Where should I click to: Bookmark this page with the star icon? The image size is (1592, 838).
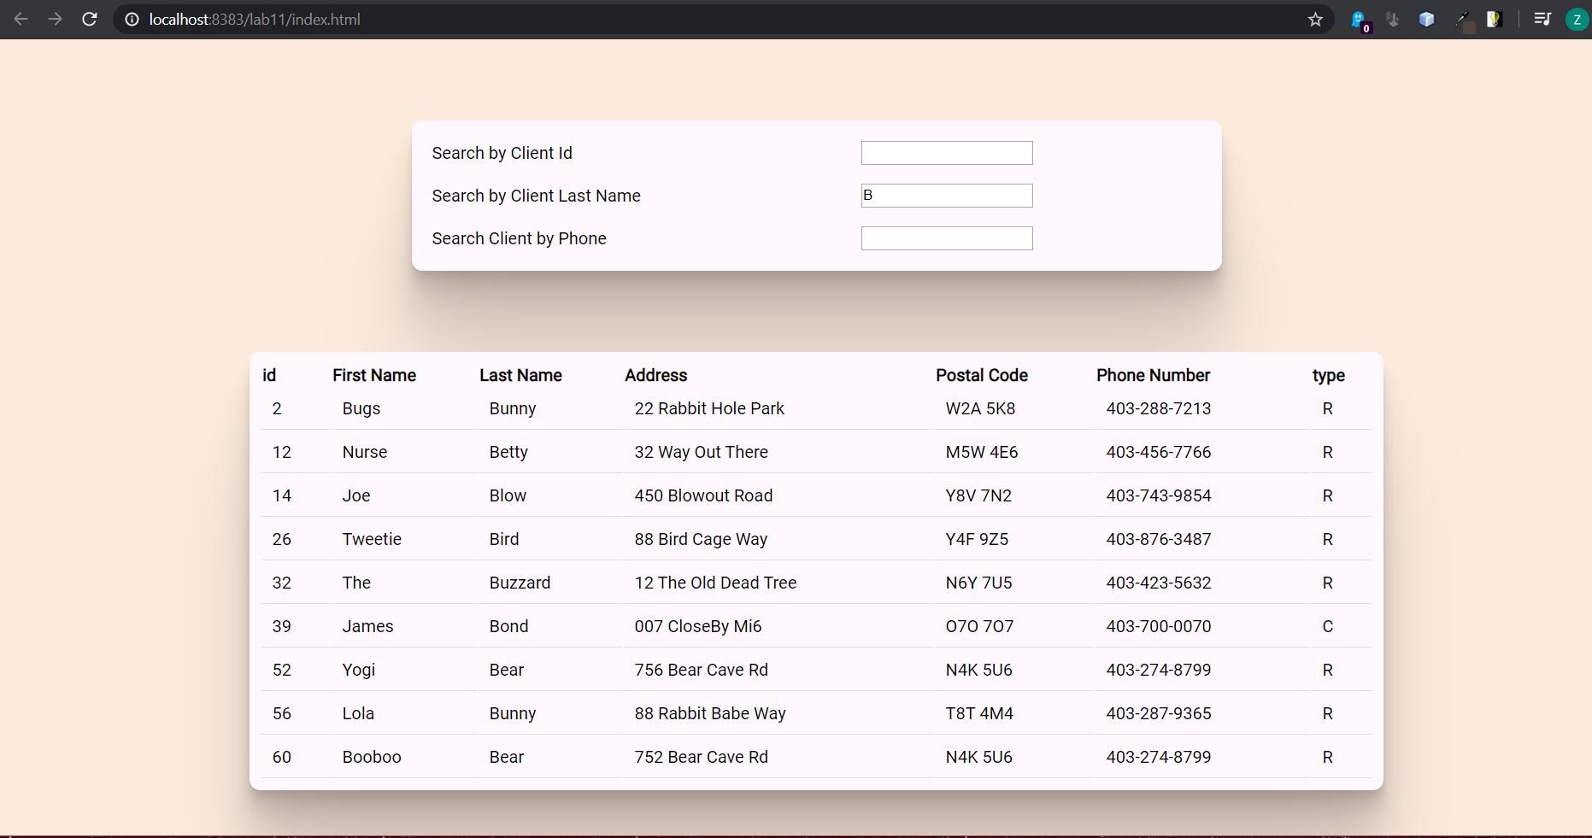(x=1315, y=19)
